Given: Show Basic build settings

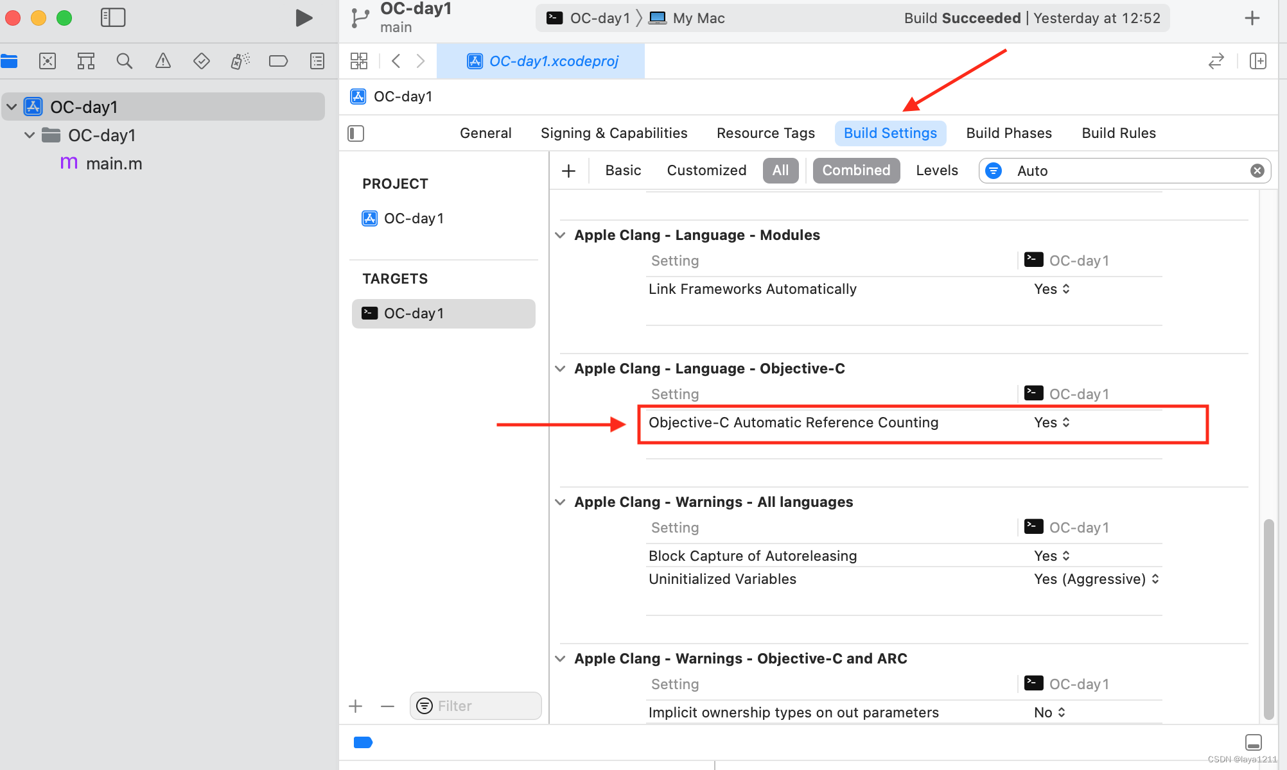Looking at the screenshot, I should 623,171.
